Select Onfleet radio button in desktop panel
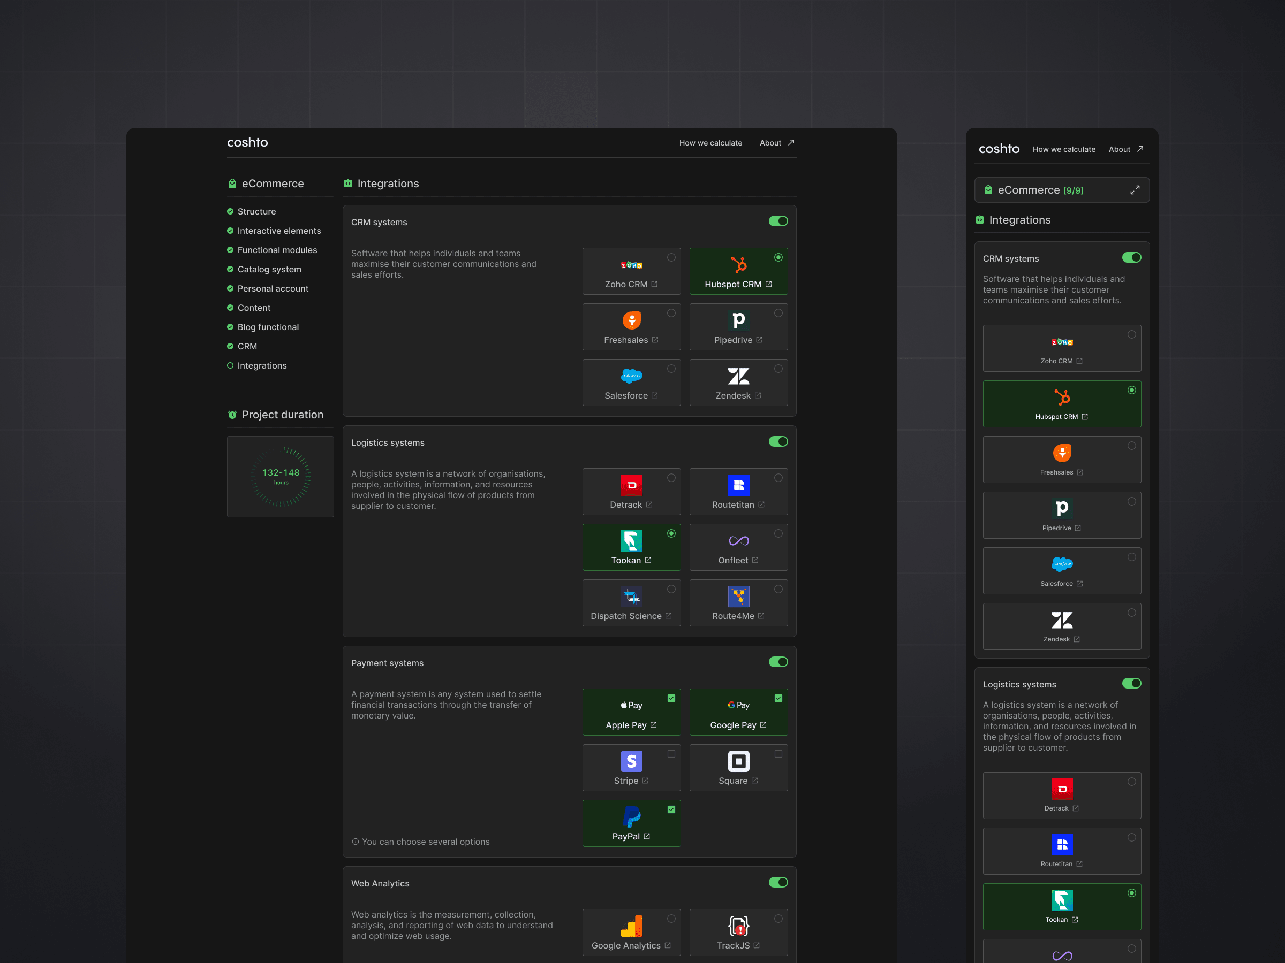 778,534
